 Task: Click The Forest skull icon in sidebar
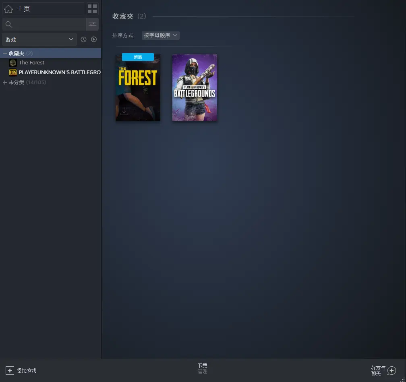(13, 63)
